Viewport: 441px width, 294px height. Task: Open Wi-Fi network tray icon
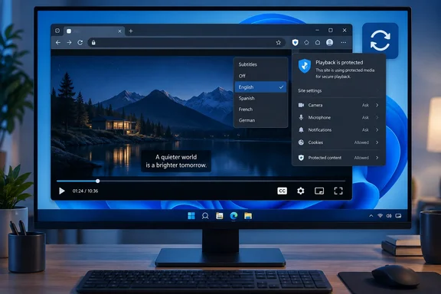tap(380, 216)
